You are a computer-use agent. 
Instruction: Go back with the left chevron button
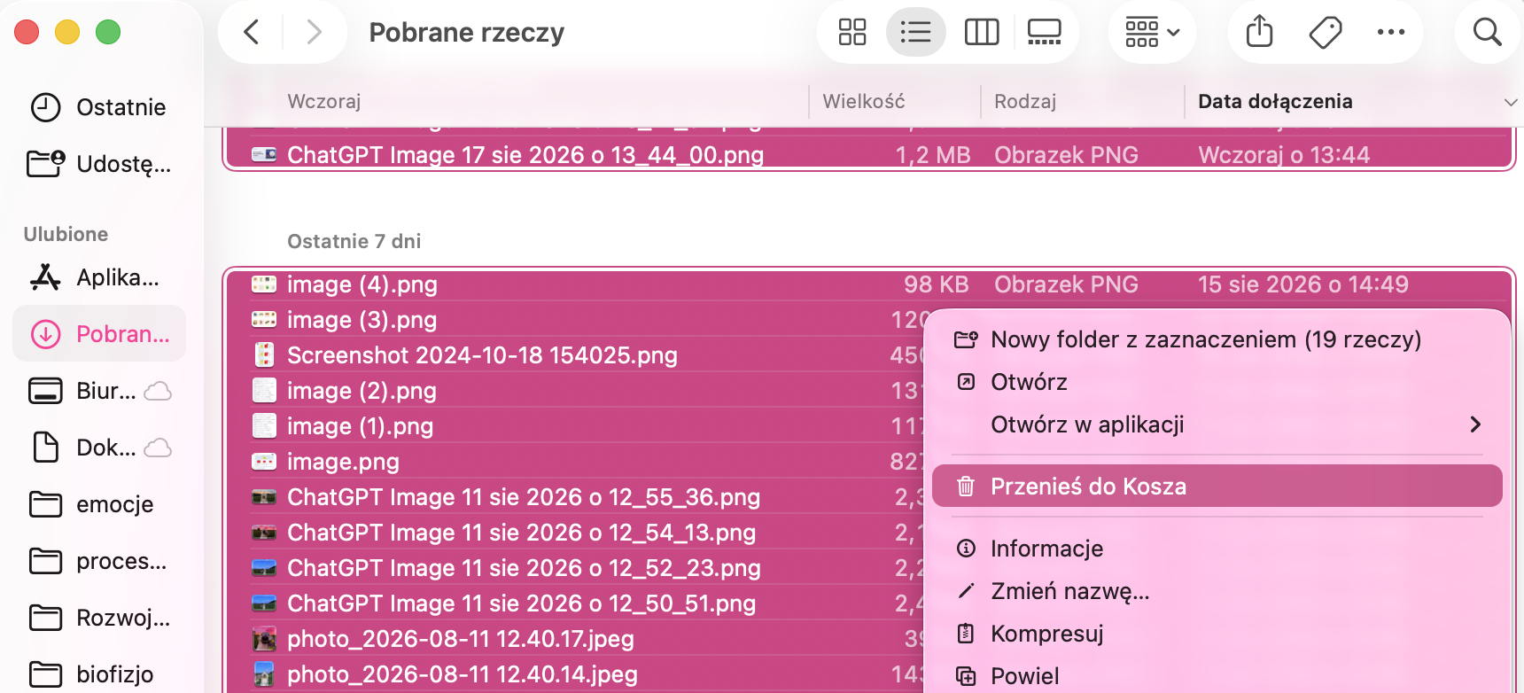pyautogui.click(x=252, y=33)
